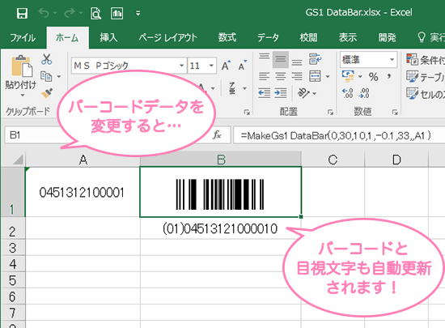
Task: Open the font size 11 dropdown
Action: coord(211,66)
